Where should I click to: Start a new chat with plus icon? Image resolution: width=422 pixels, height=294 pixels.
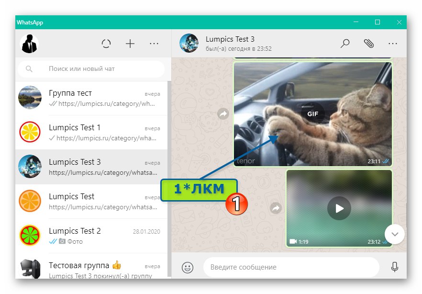coord(130,44)
